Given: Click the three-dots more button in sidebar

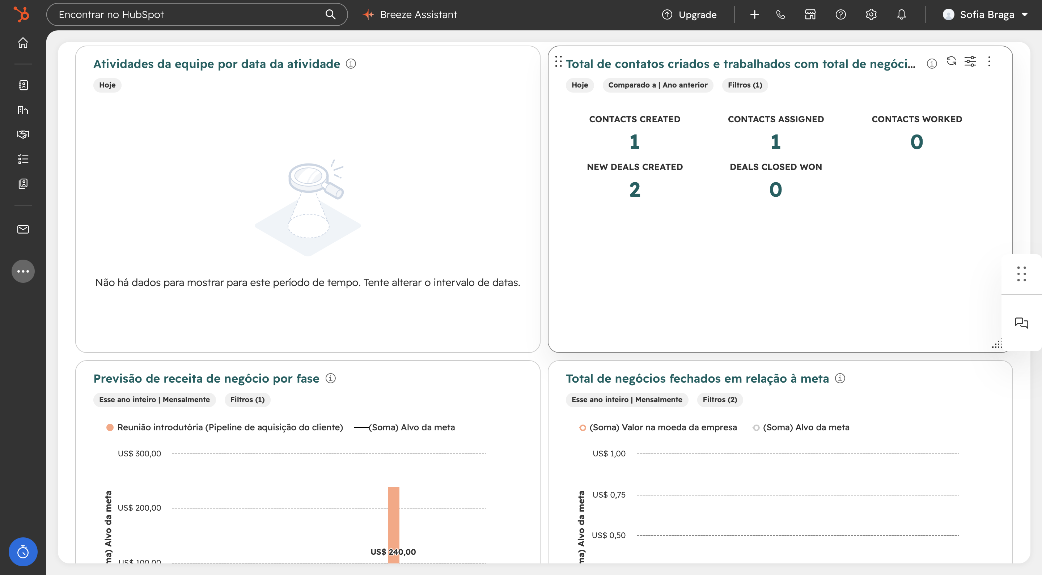Looking at the screenshot, I should point(23,271).
